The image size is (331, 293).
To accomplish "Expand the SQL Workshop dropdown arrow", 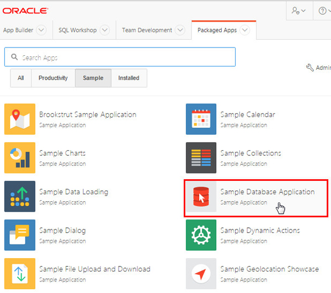I will 104,30.
